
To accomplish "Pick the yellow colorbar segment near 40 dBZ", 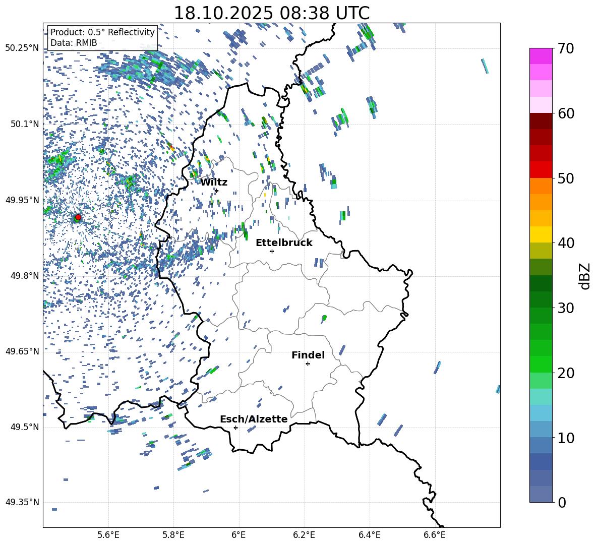I will click(541, 234).
